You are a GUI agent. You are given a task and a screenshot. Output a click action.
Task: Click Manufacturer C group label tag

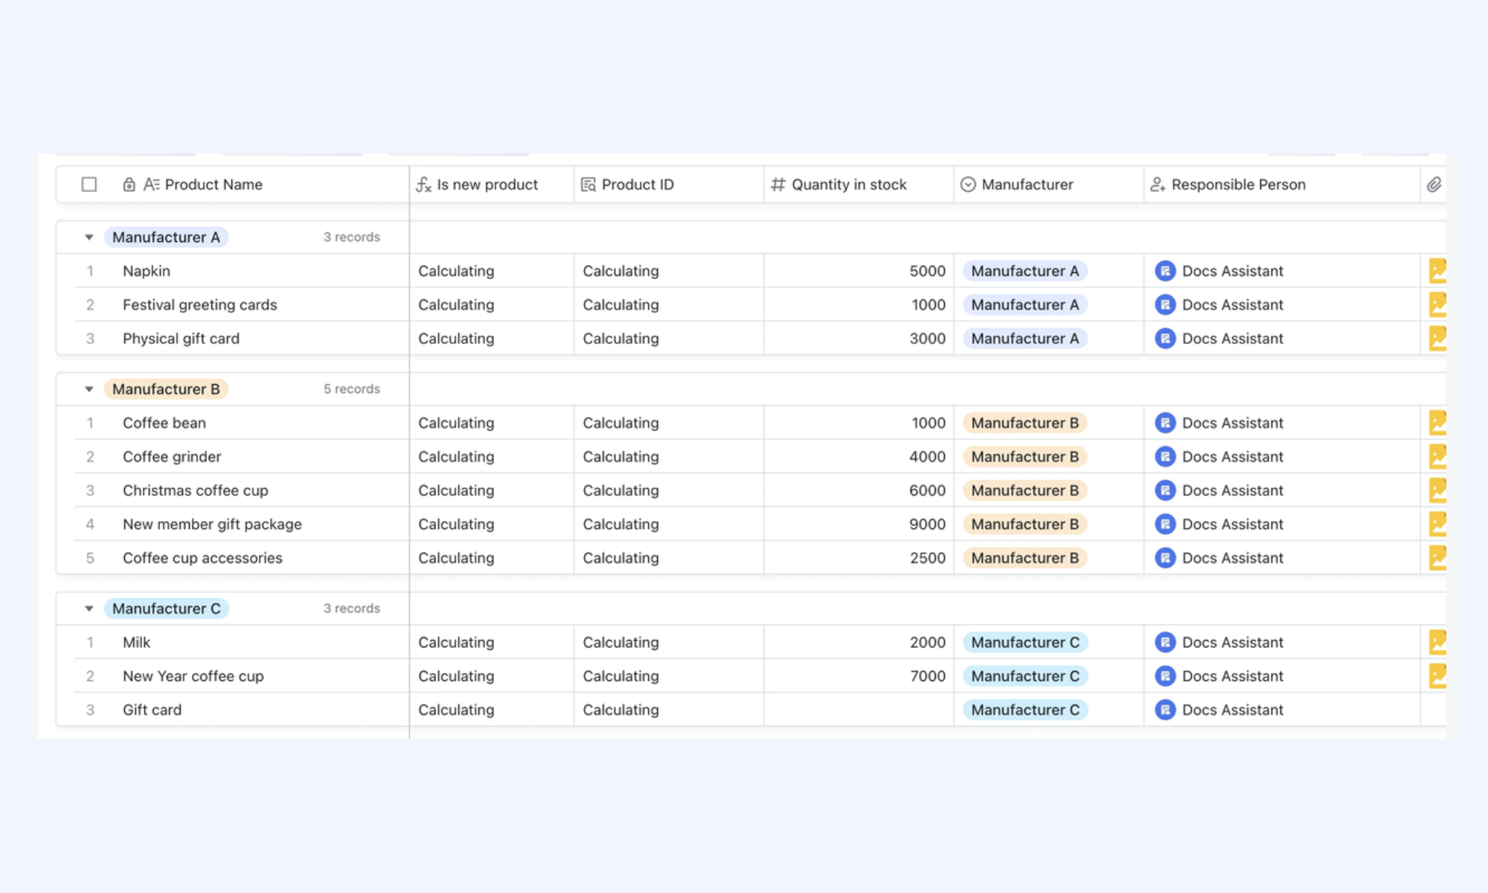click(166, 609)
